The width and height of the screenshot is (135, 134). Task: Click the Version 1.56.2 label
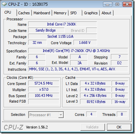coord(37,127)
